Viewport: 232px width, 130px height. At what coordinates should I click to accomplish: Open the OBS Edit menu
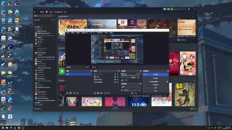pyautogui.click(x=73, y=33)
